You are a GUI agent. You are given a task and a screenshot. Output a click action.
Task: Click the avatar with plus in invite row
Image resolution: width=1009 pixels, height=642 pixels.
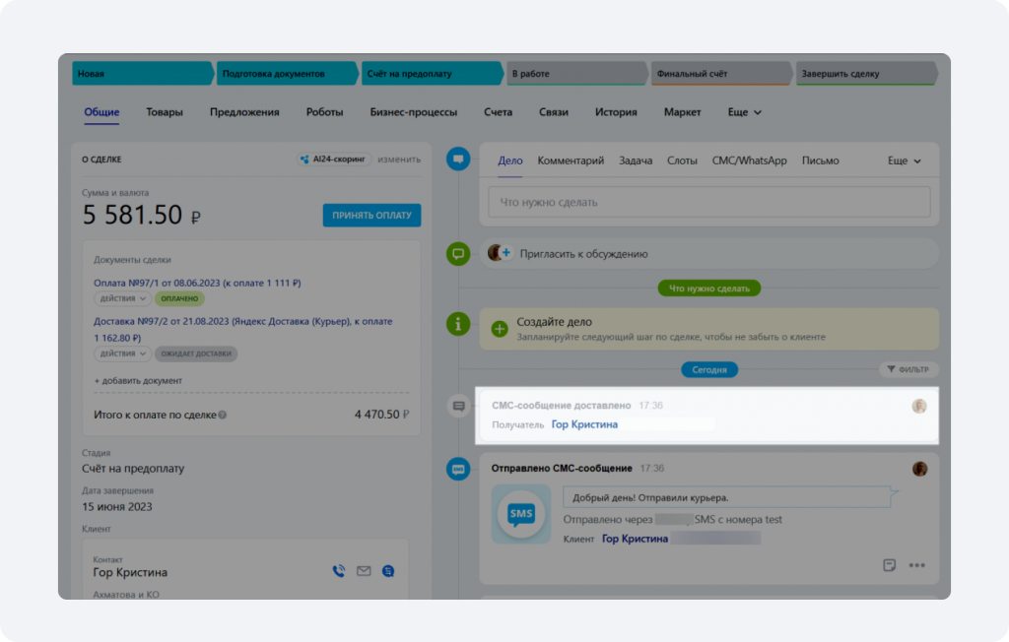click(x=500, y=253)
